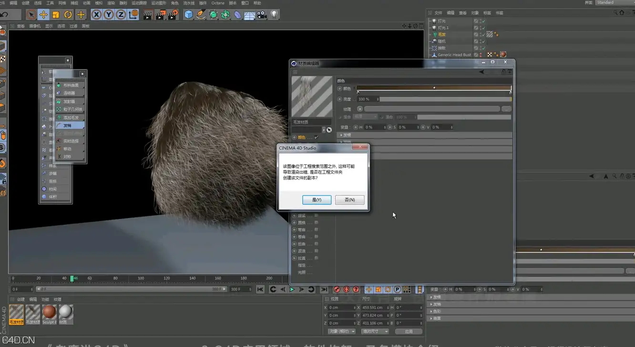Screen dimensions: 635x347
Task: Select the live selection arrow tool
Action: click(31, 15)
